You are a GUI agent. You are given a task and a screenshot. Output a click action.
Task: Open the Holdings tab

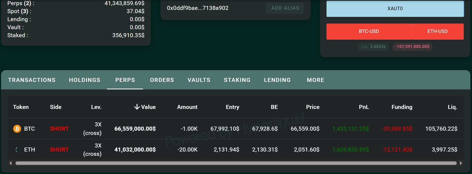tap(85, 80)
